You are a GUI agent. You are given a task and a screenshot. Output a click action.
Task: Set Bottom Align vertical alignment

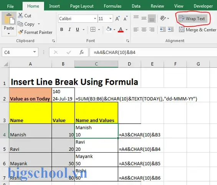point(152,18)
